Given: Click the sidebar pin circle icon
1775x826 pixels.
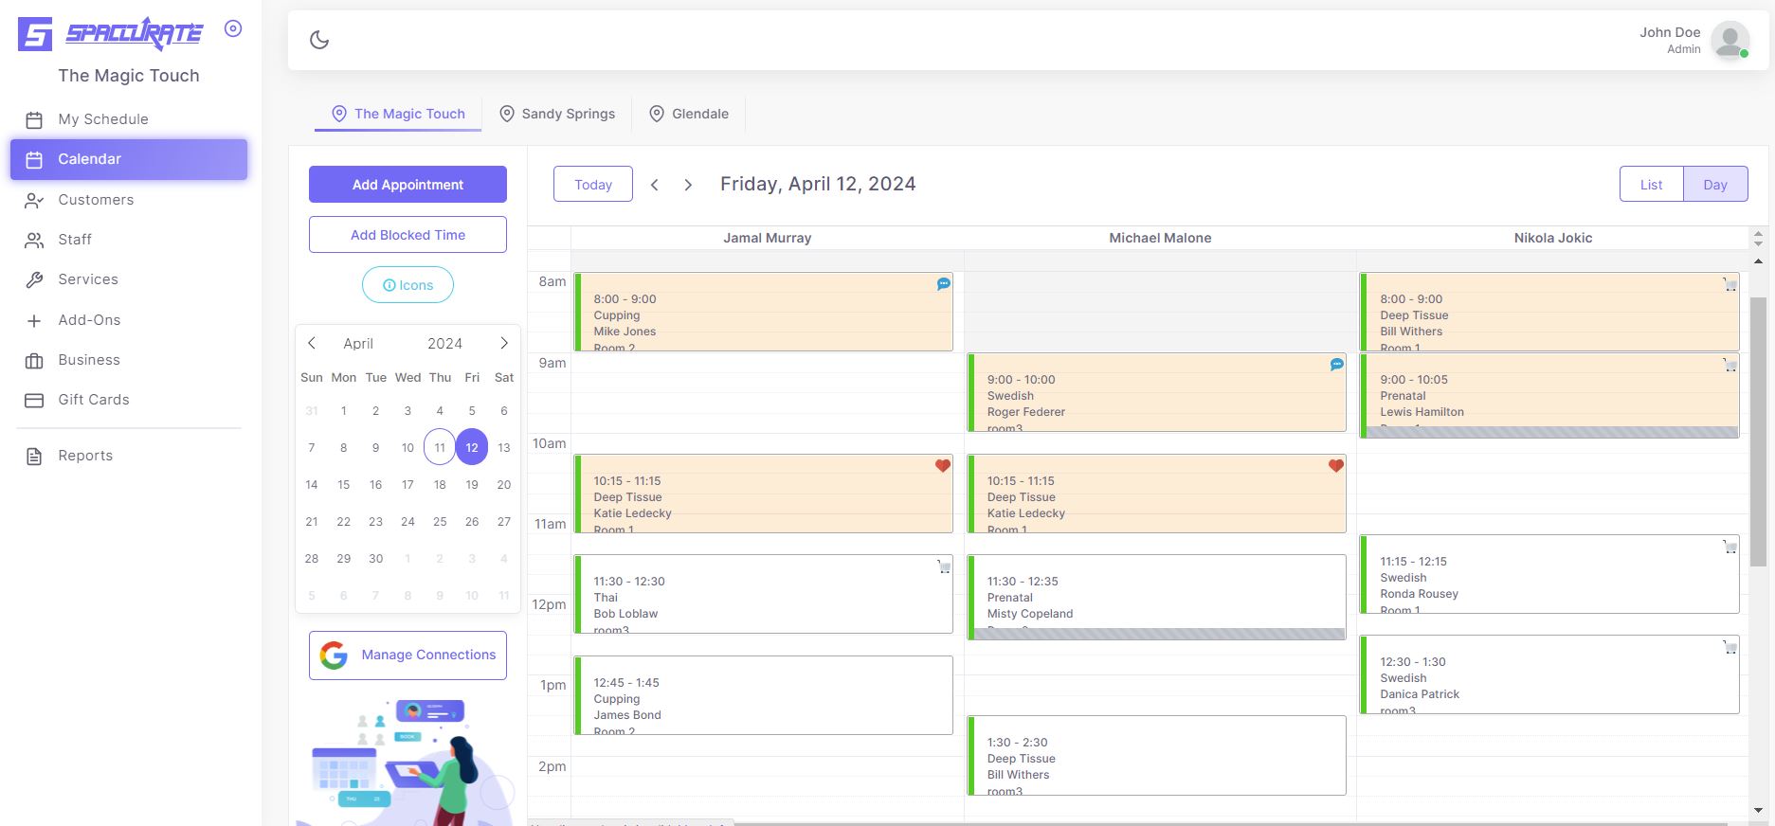Looking at the screenshot, I should pos(233,29).
